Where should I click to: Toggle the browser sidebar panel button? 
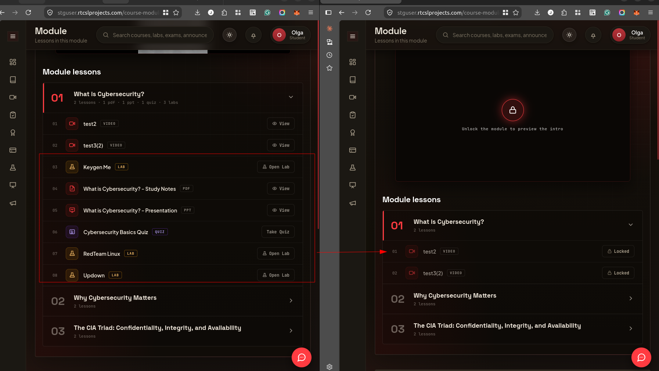point(328,12)
